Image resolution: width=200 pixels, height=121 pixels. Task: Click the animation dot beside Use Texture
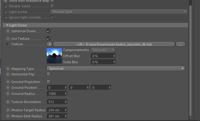[8, 39]
